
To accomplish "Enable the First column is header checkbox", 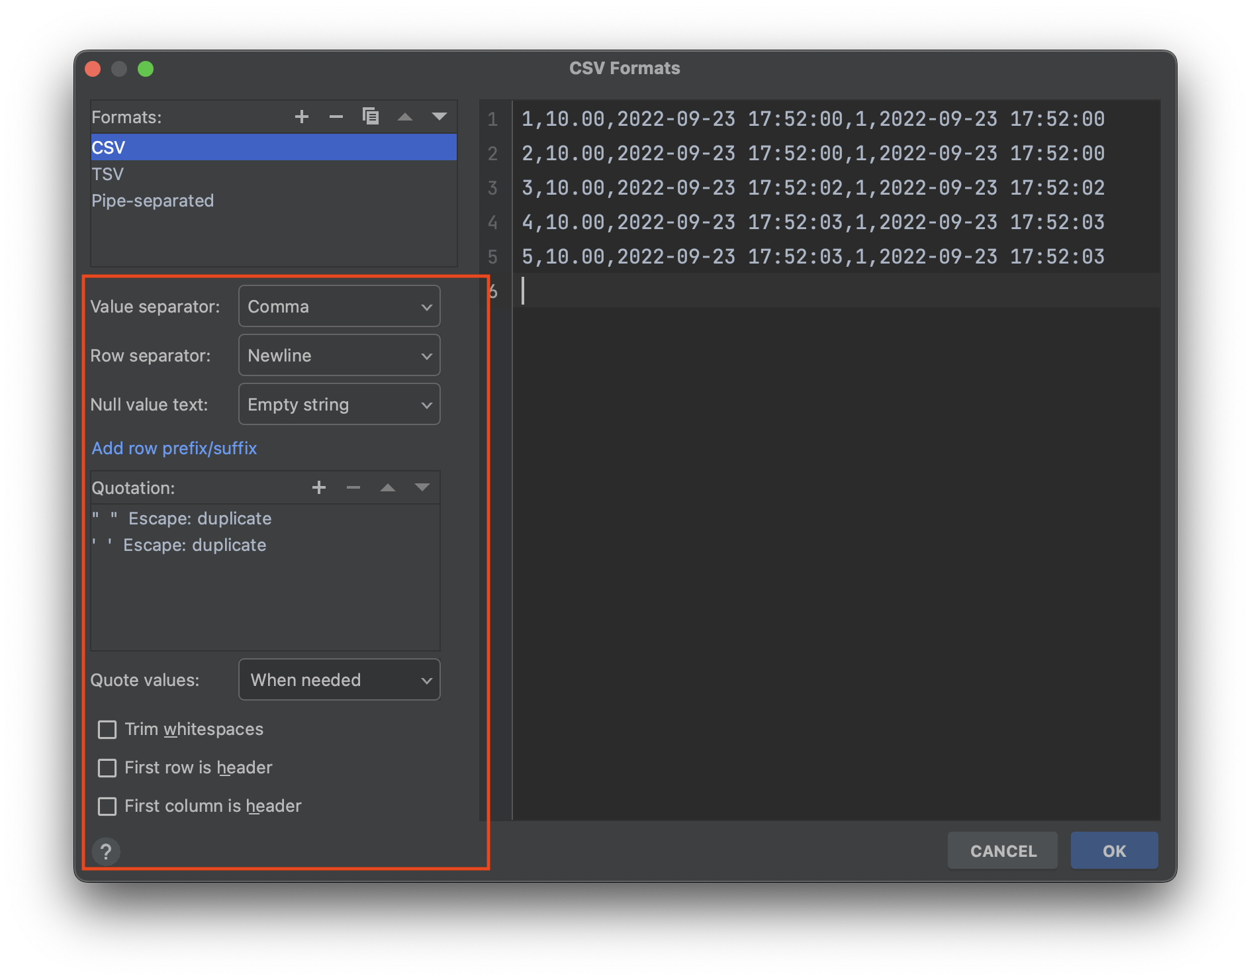I will click(107, 807).
